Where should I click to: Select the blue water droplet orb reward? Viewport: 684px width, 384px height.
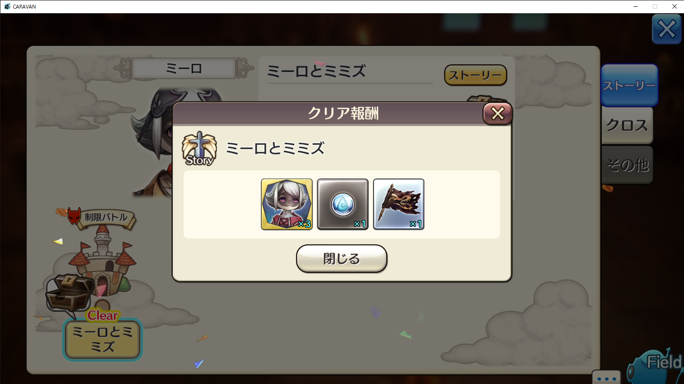(x=342, y=204)
